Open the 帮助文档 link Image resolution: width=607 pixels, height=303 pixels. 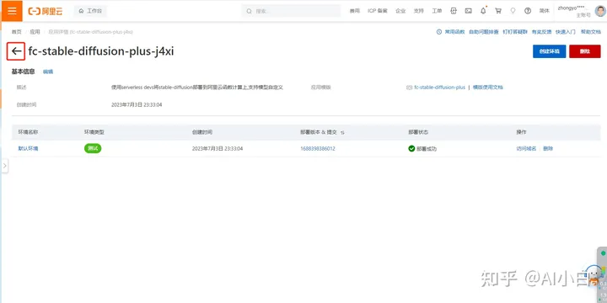[x=591, y=32]
